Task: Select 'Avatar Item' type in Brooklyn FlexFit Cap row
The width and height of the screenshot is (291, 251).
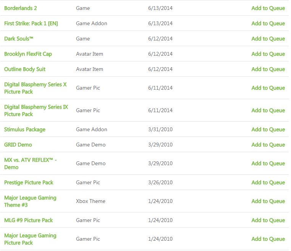Action: tap(89, 54)
